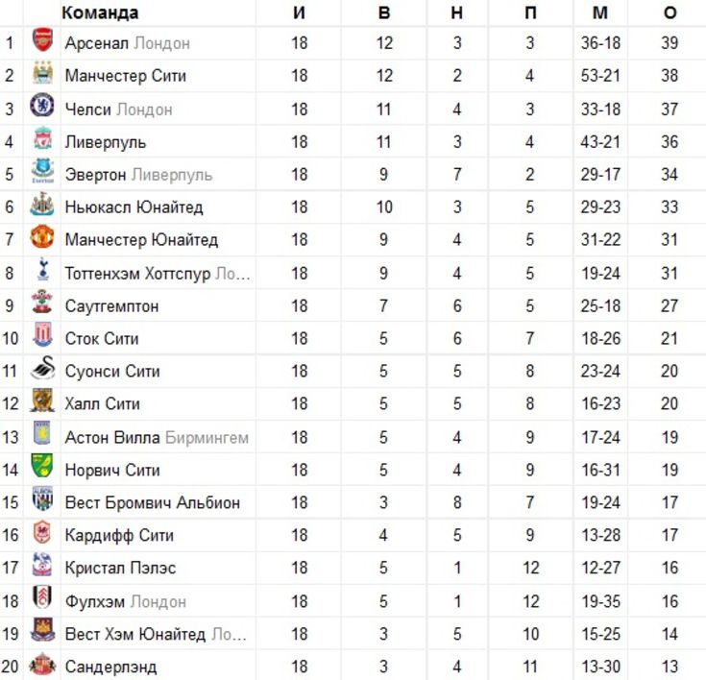The height and width of the screenshot is (680, 706).
Task: Open the Саутгемптон team link
Action: click(111, 306)
